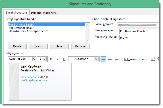The image size is (163, 108).
Task: Select For Personal Emails signature
Action: click(47, 28)
